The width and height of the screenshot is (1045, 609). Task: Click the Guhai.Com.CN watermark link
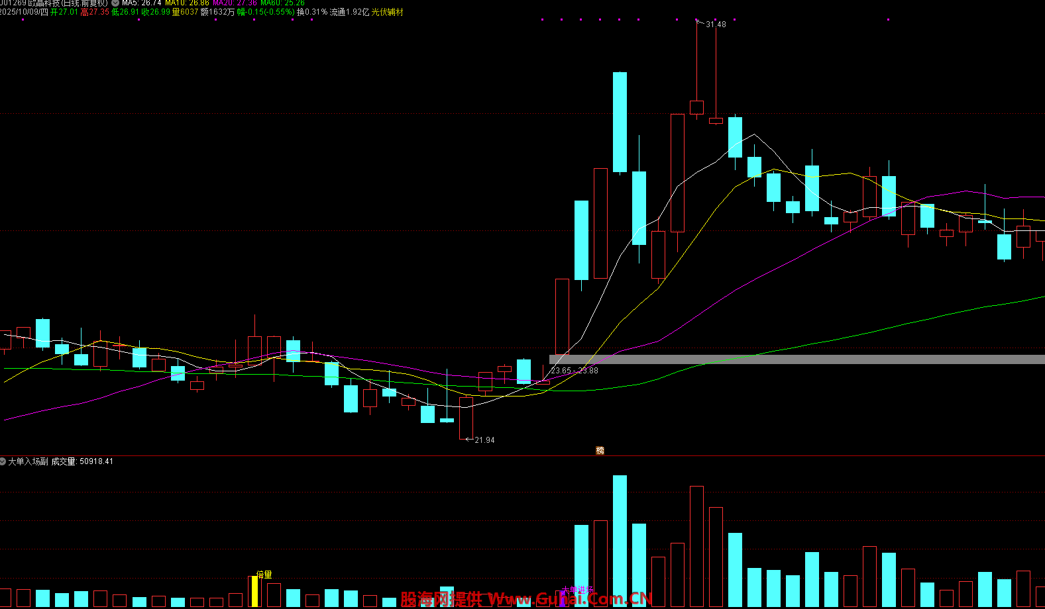[x=570, y=600]
